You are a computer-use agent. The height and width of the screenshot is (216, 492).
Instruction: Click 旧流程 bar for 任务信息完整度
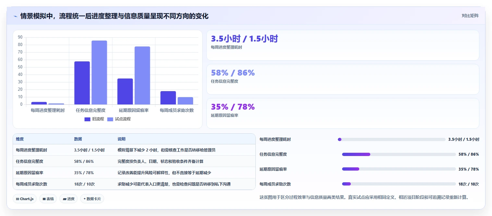(82, 83)
